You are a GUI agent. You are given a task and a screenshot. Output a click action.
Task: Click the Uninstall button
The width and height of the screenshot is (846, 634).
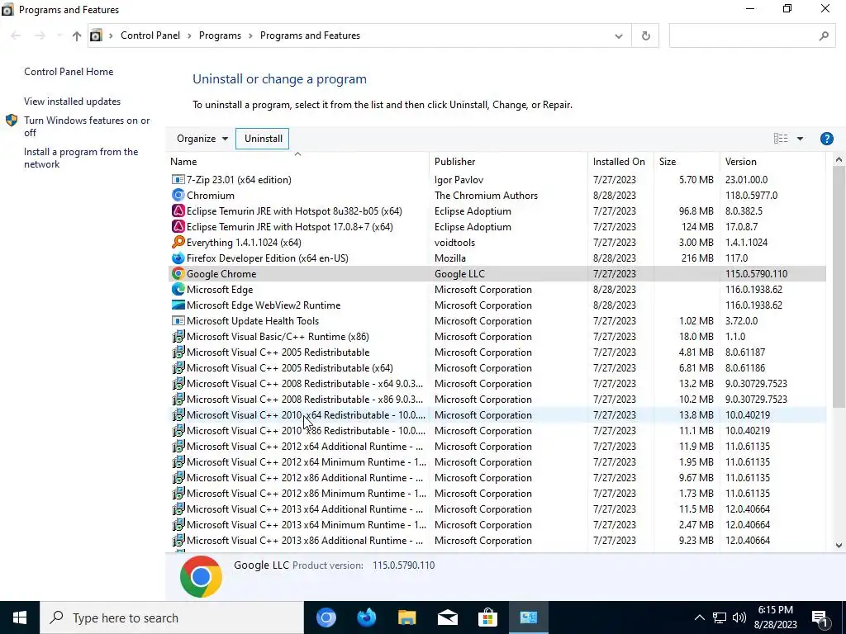(x=263, y=139)
